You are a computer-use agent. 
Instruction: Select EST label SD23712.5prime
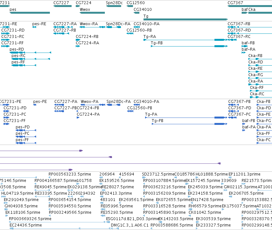(x=158, y=174)
